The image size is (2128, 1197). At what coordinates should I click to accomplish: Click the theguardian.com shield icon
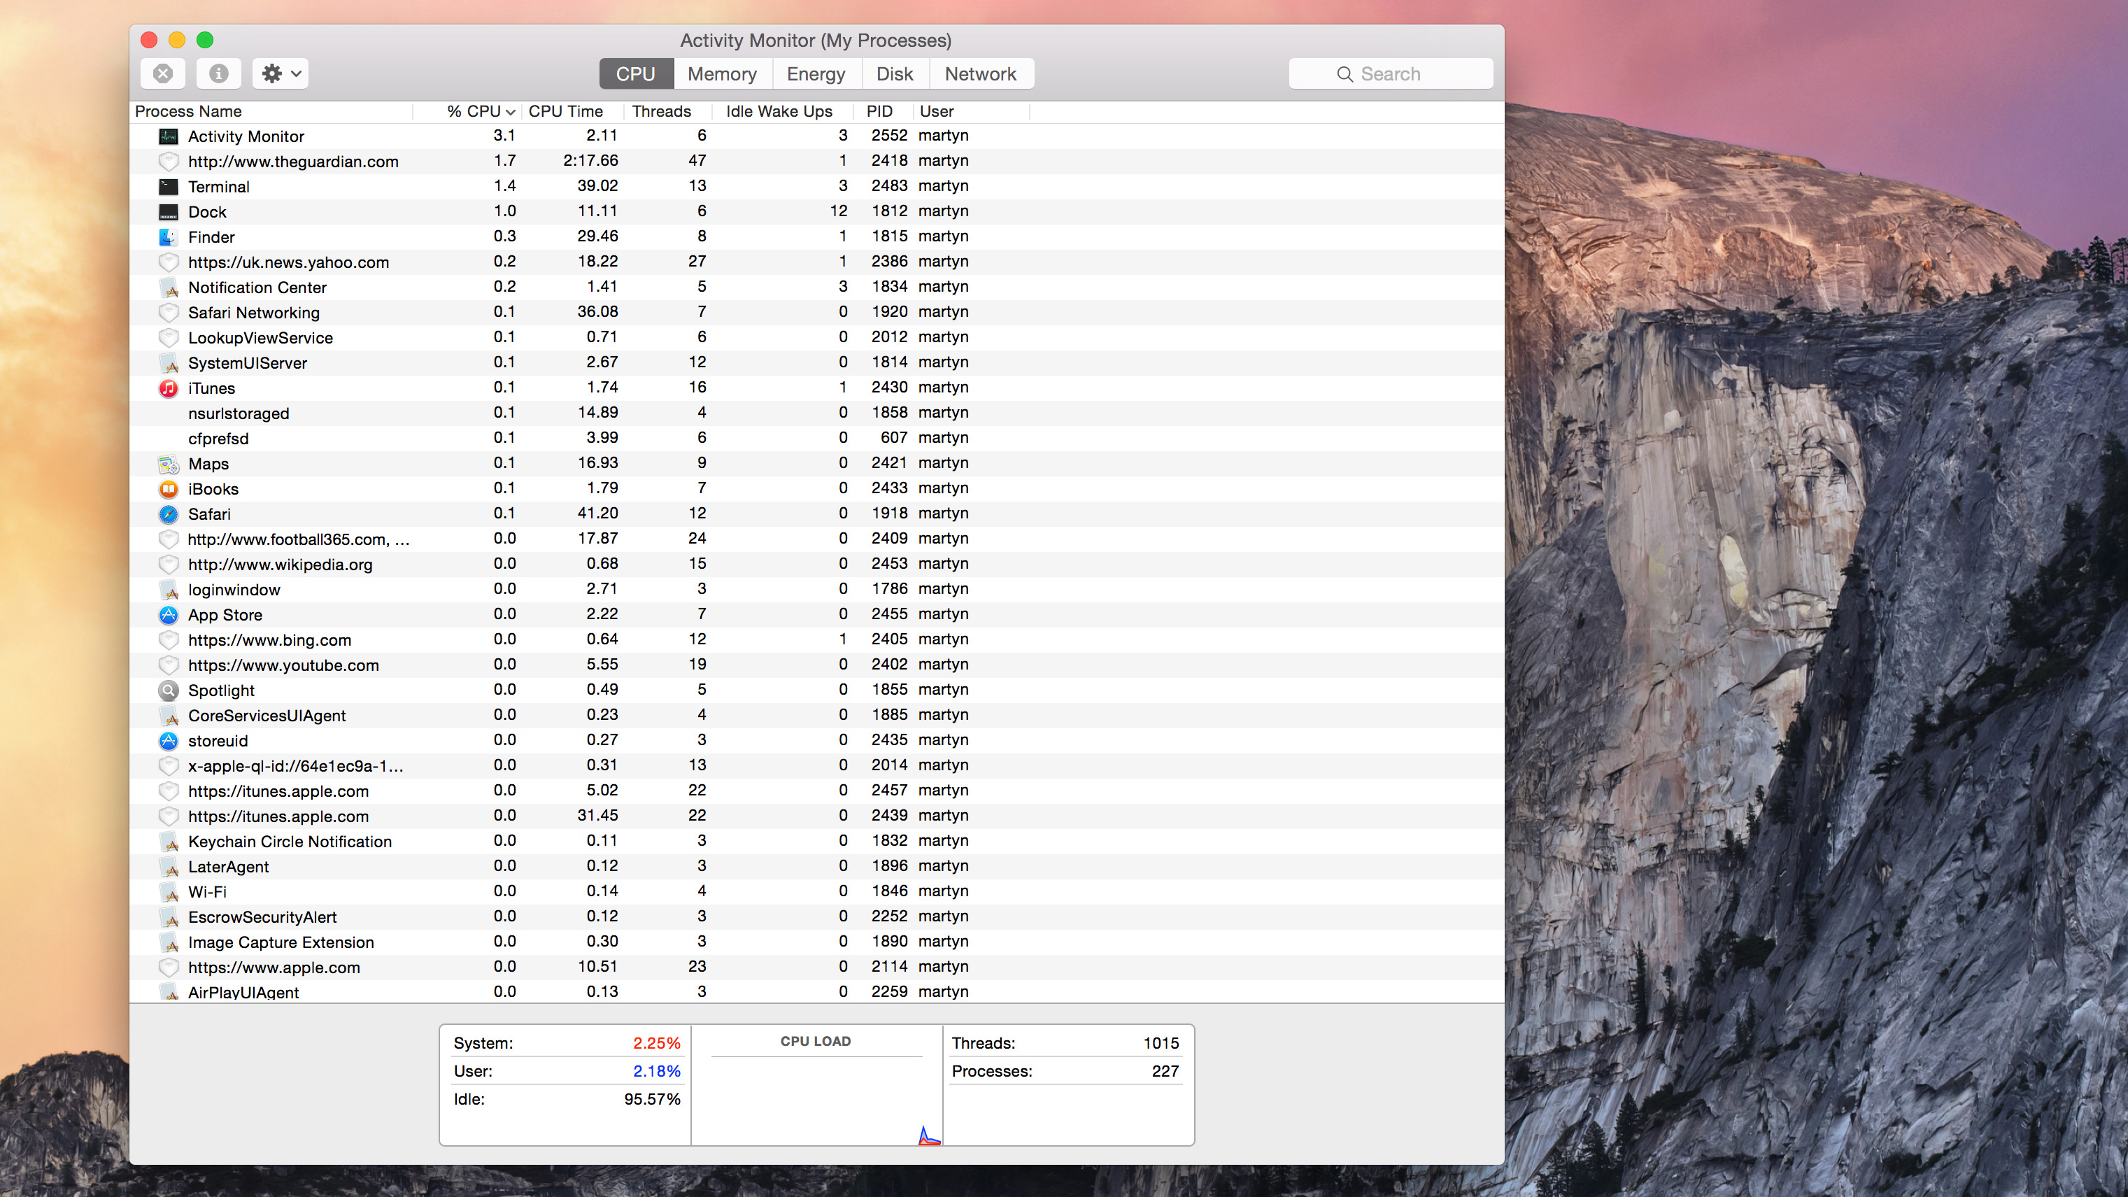169,162
